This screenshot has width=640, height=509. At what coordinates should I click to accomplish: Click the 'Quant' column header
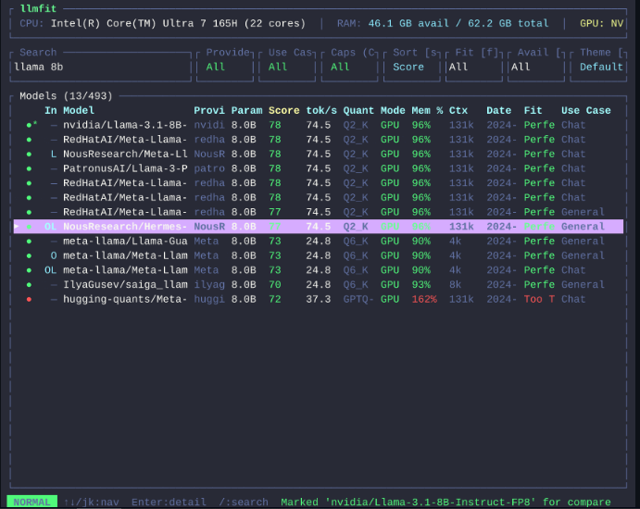(358, 110)
